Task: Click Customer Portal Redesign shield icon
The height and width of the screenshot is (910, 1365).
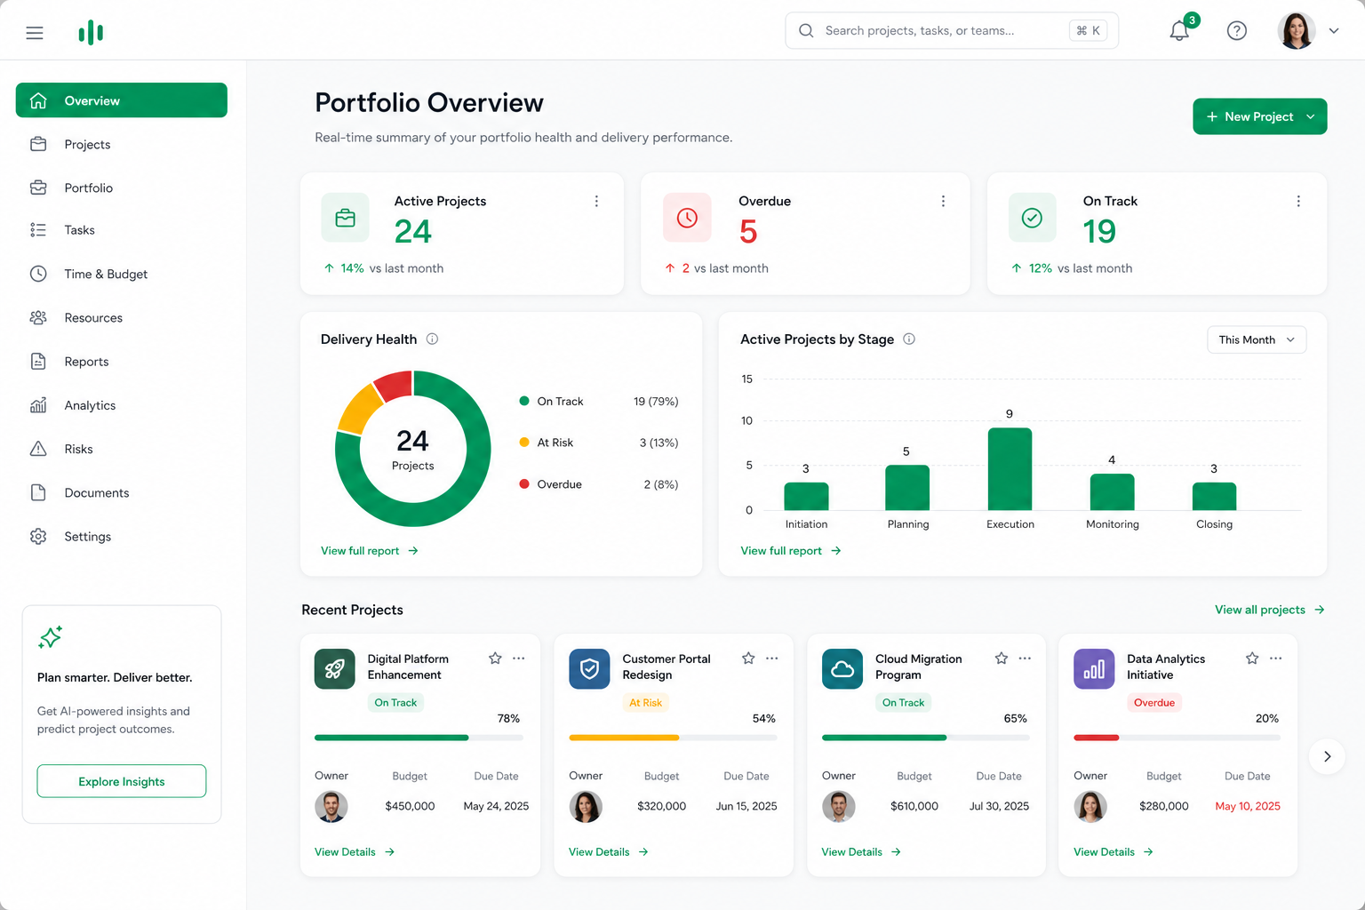Action: 589,669
